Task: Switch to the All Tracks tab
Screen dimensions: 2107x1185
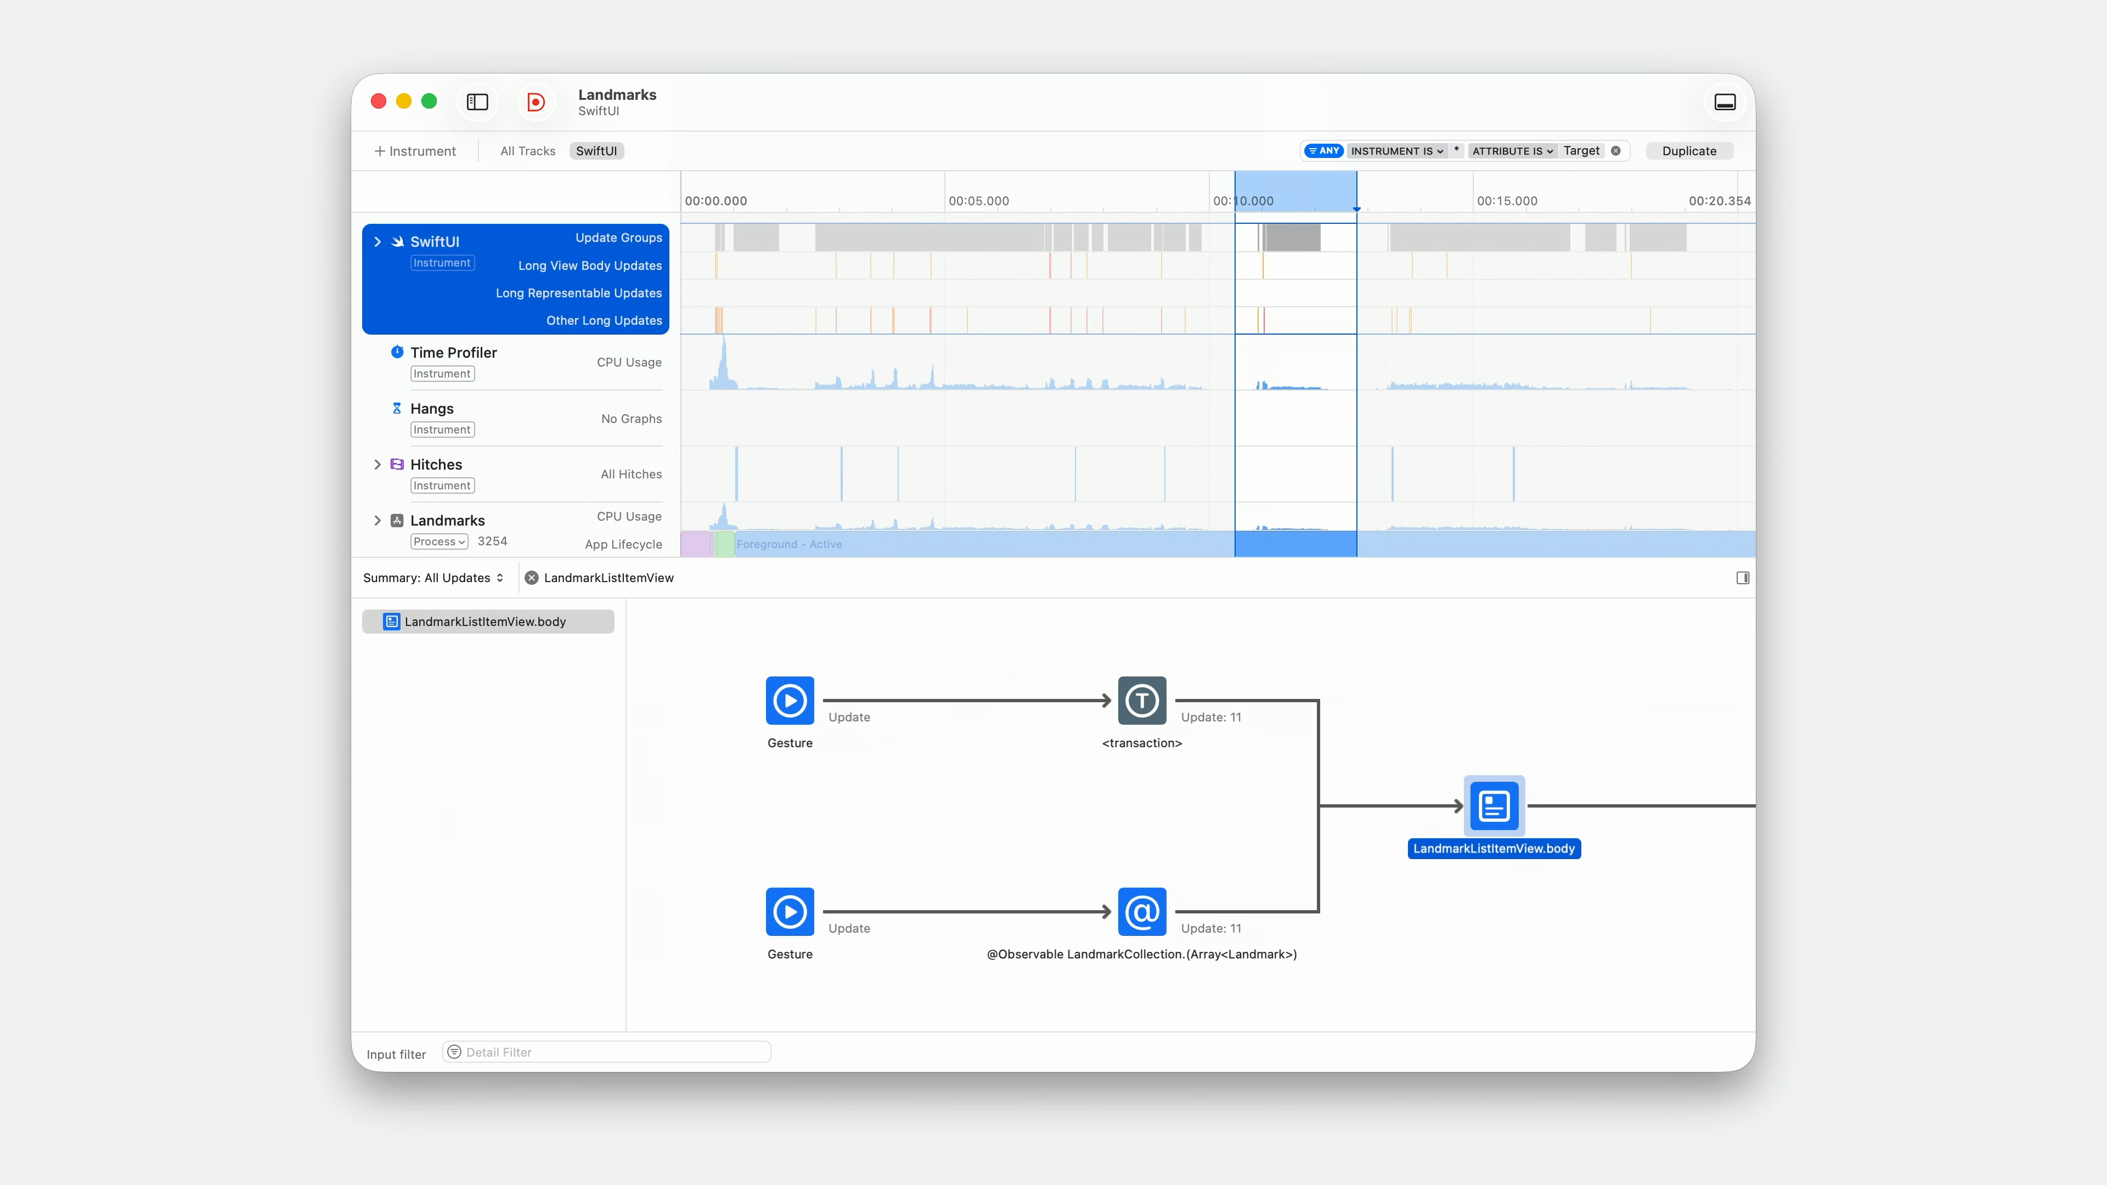Action: pyautogui.click(x=527, y=150)
